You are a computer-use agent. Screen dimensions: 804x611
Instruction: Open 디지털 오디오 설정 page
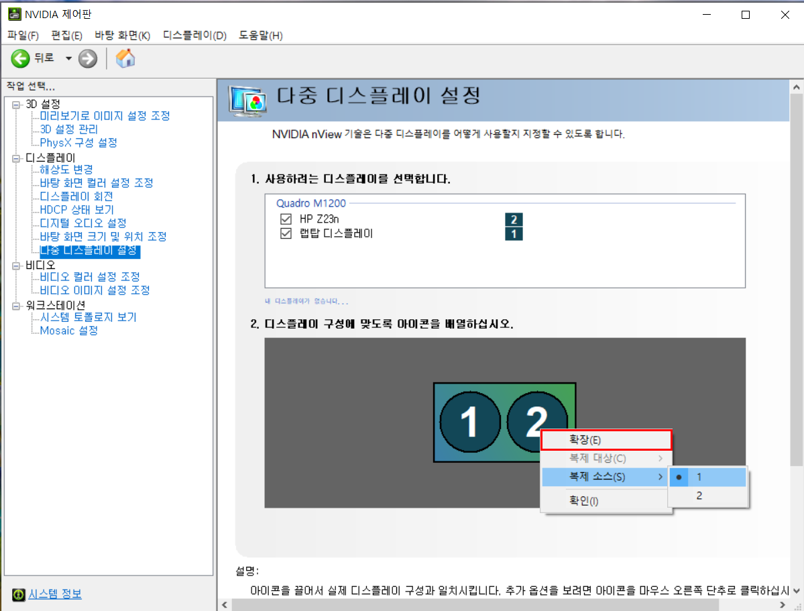click(83, 223)
